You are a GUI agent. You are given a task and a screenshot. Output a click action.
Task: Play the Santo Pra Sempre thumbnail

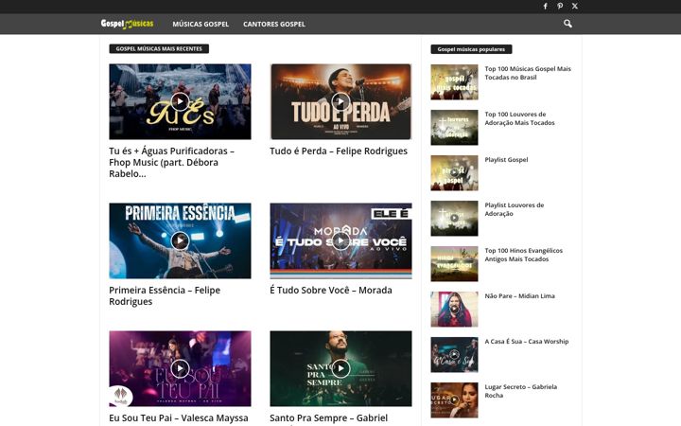(340, 368)
